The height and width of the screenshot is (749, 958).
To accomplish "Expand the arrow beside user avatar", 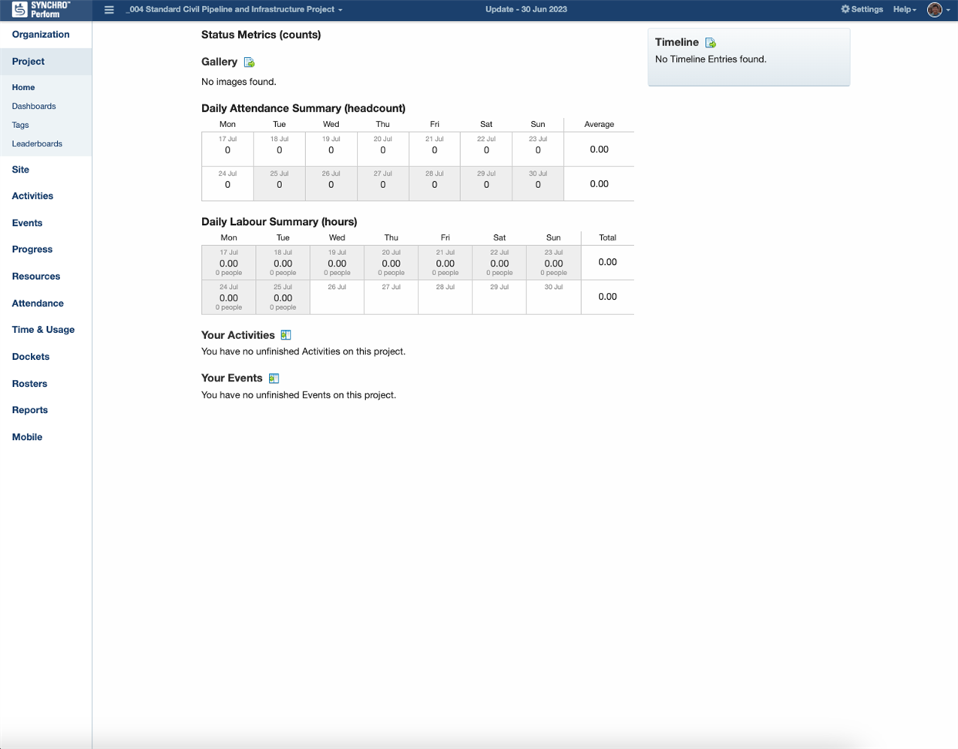I will point(948,10).
